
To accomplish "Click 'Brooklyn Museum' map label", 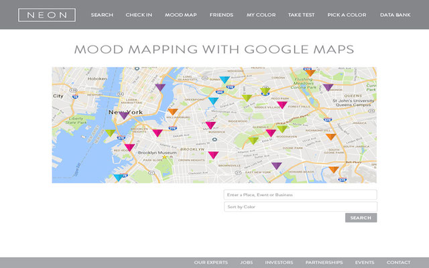I will [158, 153].
